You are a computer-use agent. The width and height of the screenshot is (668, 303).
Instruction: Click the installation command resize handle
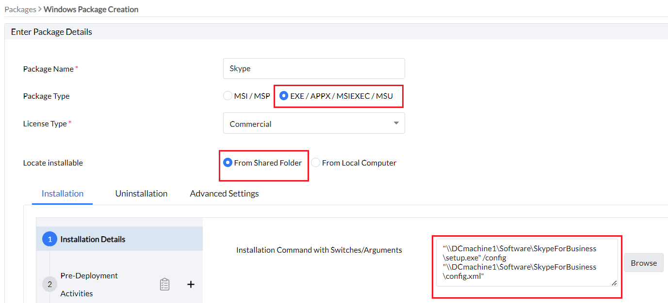click(614, 283)
